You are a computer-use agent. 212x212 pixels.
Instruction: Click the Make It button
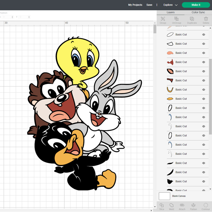coord(196,5)
